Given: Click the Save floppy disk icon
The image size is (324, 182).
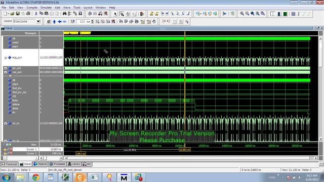Looking at the screenshot, I should [x=18, y=14].
